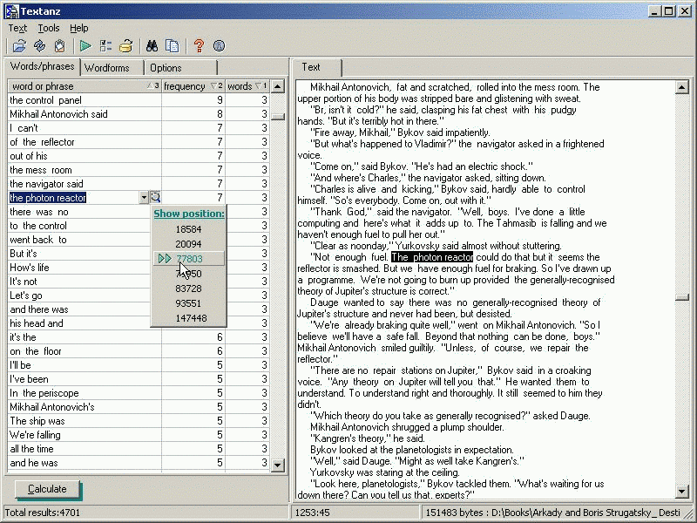Select the row 'all the time'

(139, 449)
